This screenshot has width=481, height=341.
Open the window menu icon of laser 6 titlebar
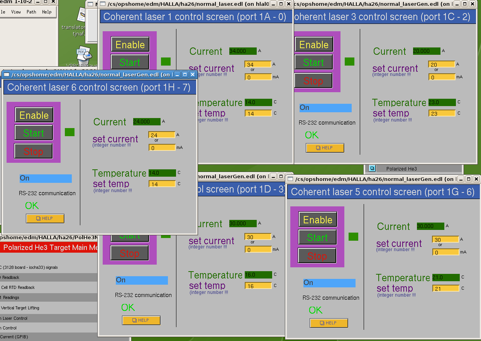click(x=7, y=74)
